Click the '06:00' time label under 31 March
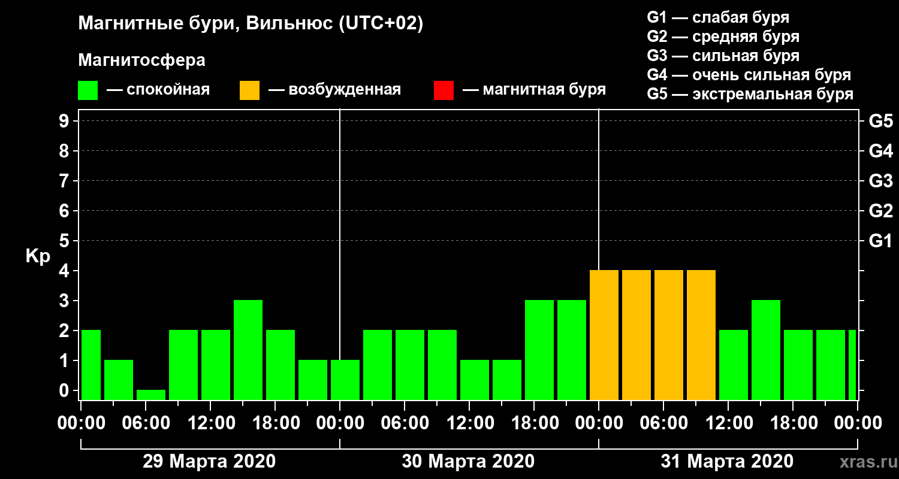Image resolution: width=899 pixels, height=479 pixels. coord(663,423)
